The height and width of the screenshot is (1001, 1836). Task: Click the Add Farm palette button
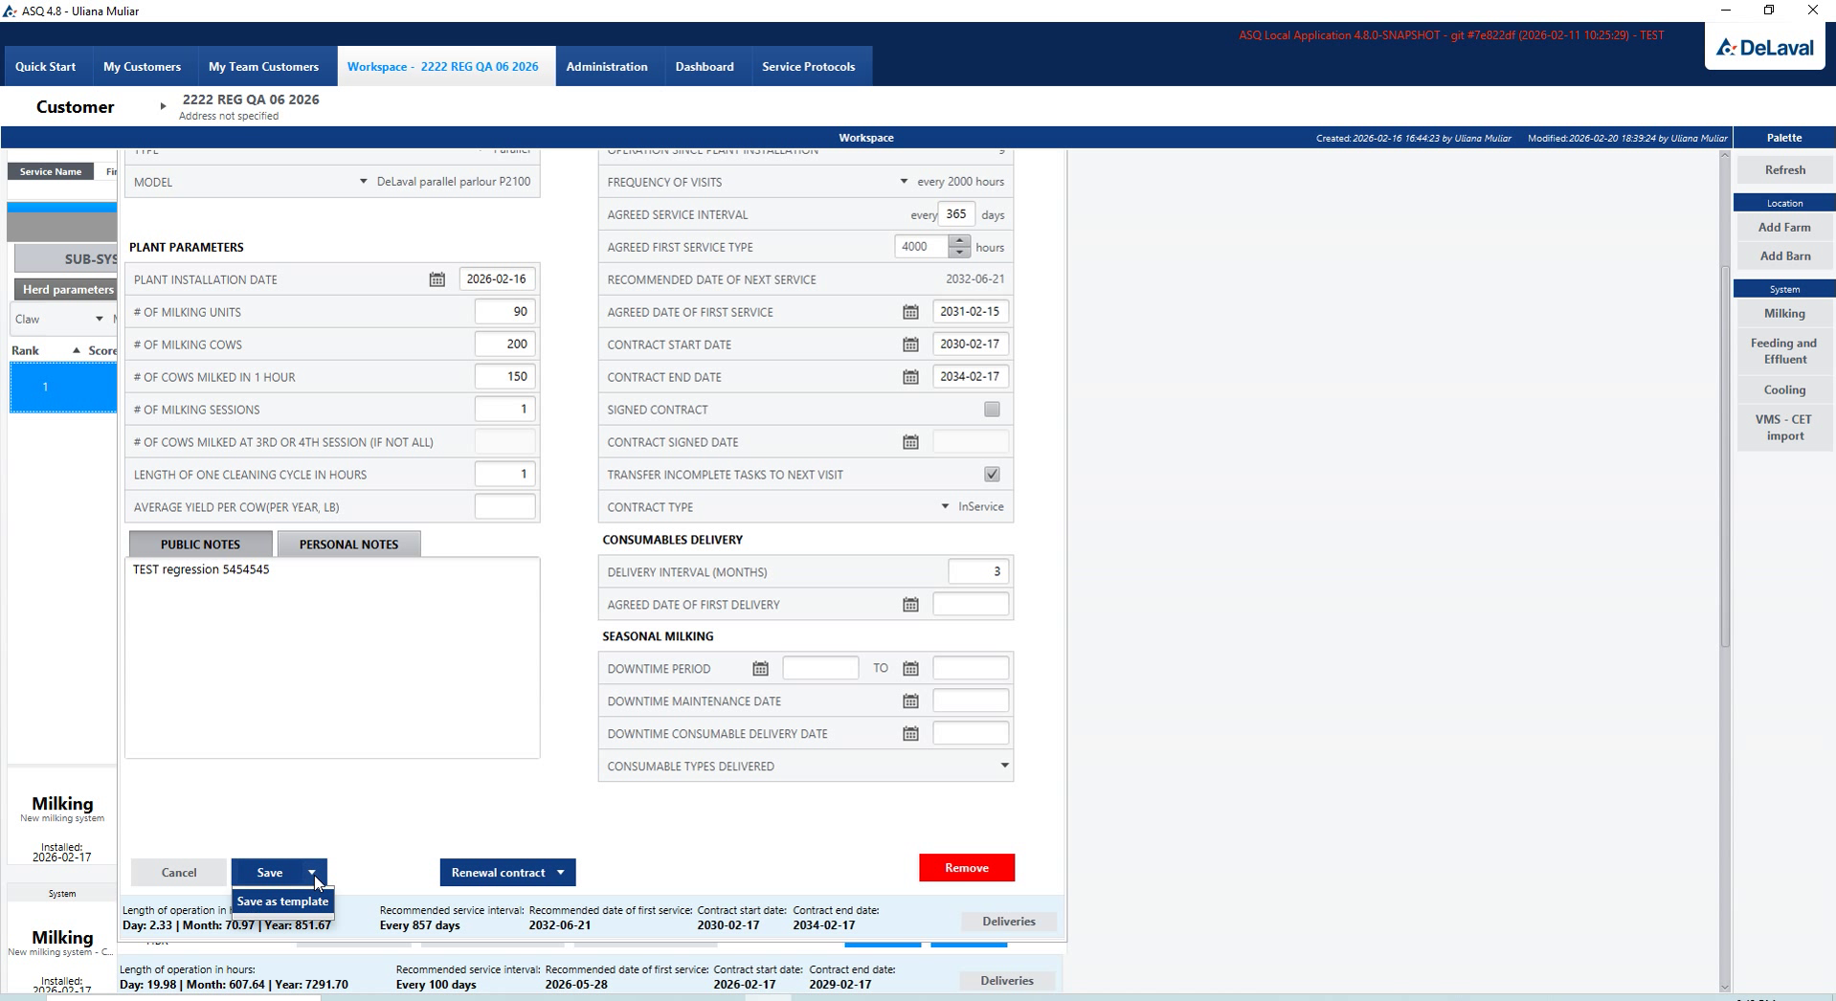(x=1784, y=228)
